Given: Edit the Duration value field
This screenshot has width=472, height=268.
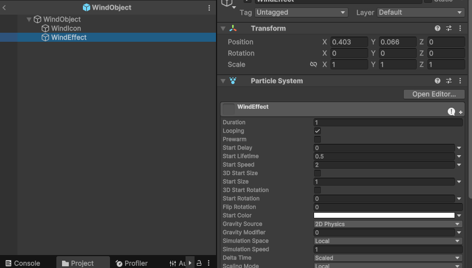Looking at the screenshot, I should tap(388, 122).
